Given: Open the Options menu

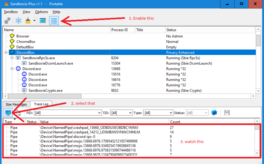Looking at the screenshot, I should [41, 12].
